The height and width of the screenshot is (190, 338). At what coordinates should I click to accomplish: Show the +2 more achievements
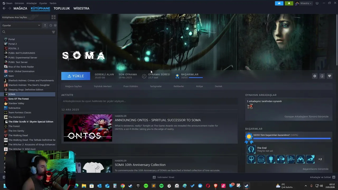click(320, 159)
